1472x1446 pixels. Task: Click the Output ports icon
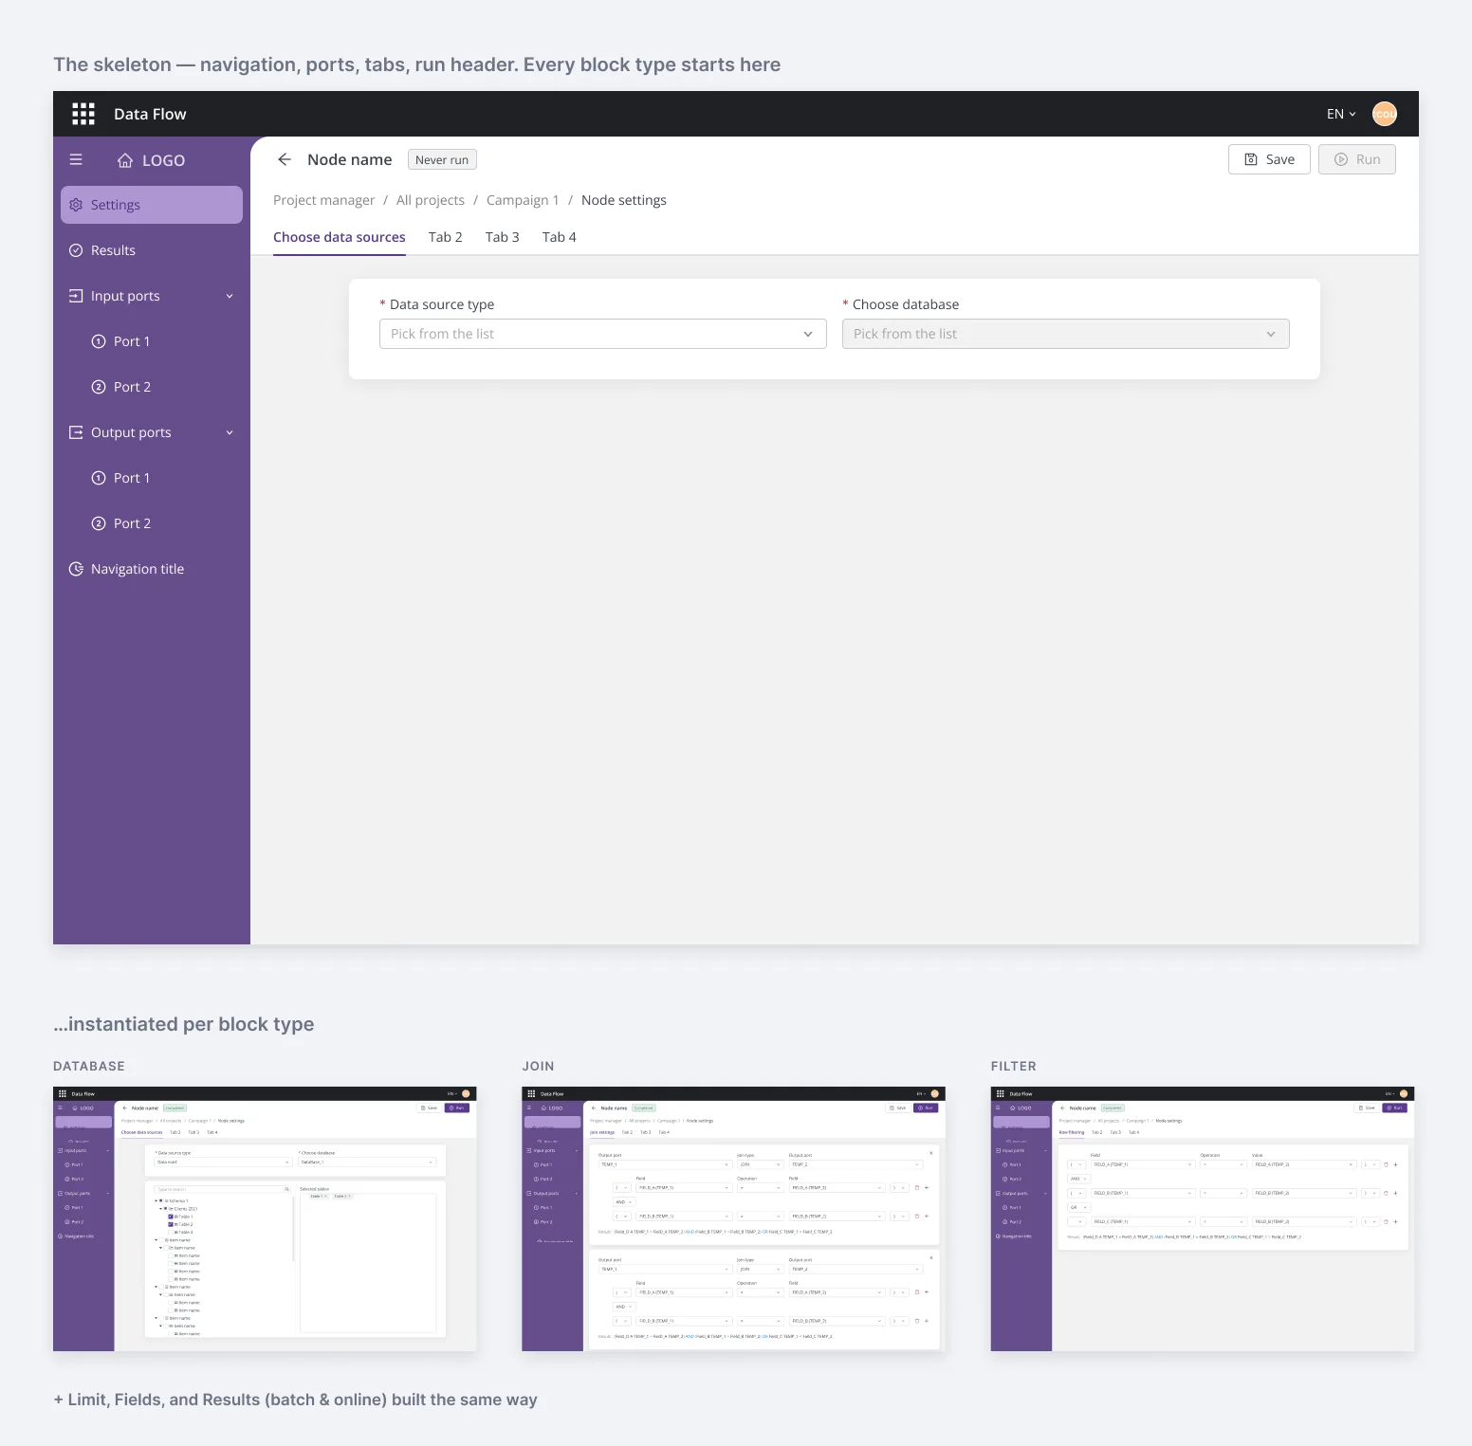coord(76,432)
